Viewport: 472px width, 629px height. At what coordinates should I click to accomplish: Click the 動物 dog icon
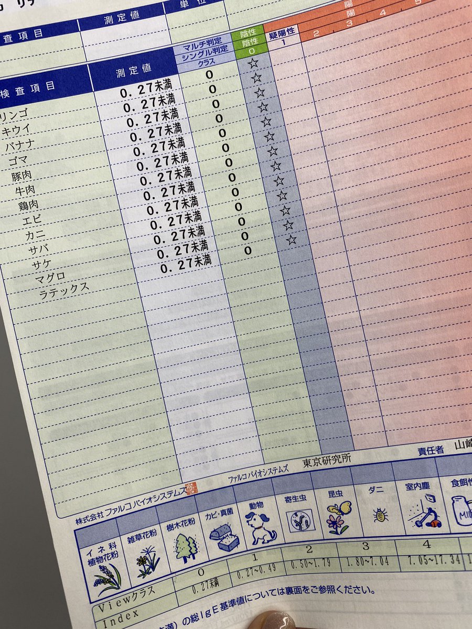pos(262,528)
